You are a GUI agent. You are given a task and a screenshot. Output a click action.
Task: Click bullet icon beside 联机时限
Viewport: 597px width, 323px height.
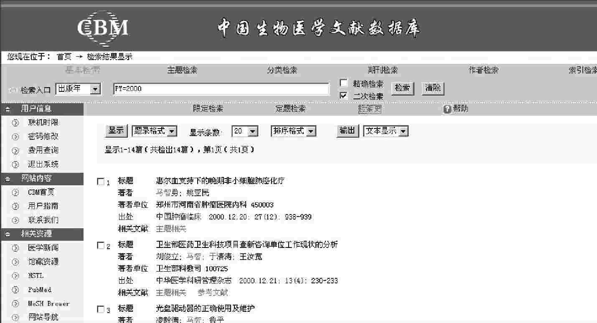click(x=15, y=123)
